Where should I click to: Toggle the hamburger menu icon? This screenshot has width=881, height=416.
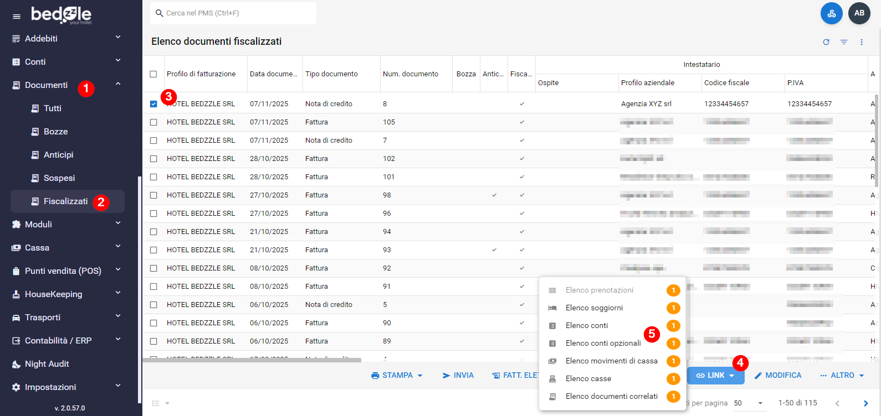click(x=17, y=17)
